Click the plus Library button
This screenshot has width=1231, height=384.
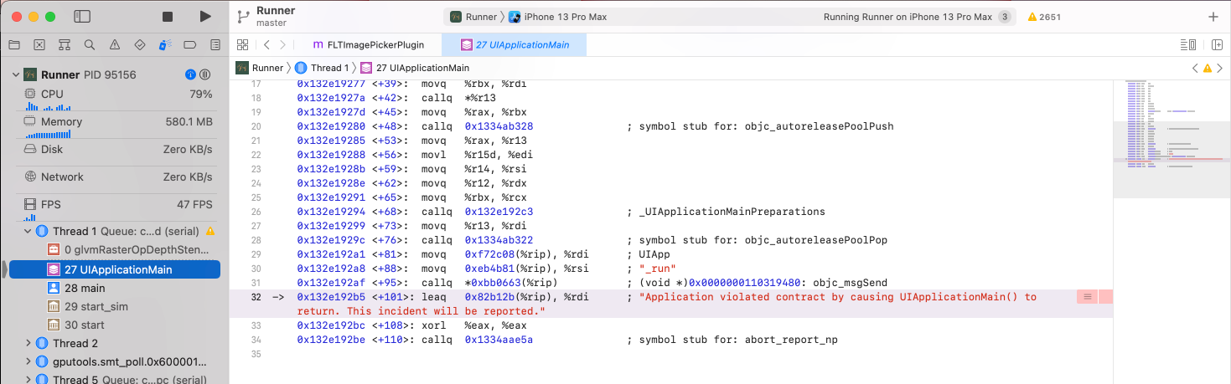[x=1213, y=17]
